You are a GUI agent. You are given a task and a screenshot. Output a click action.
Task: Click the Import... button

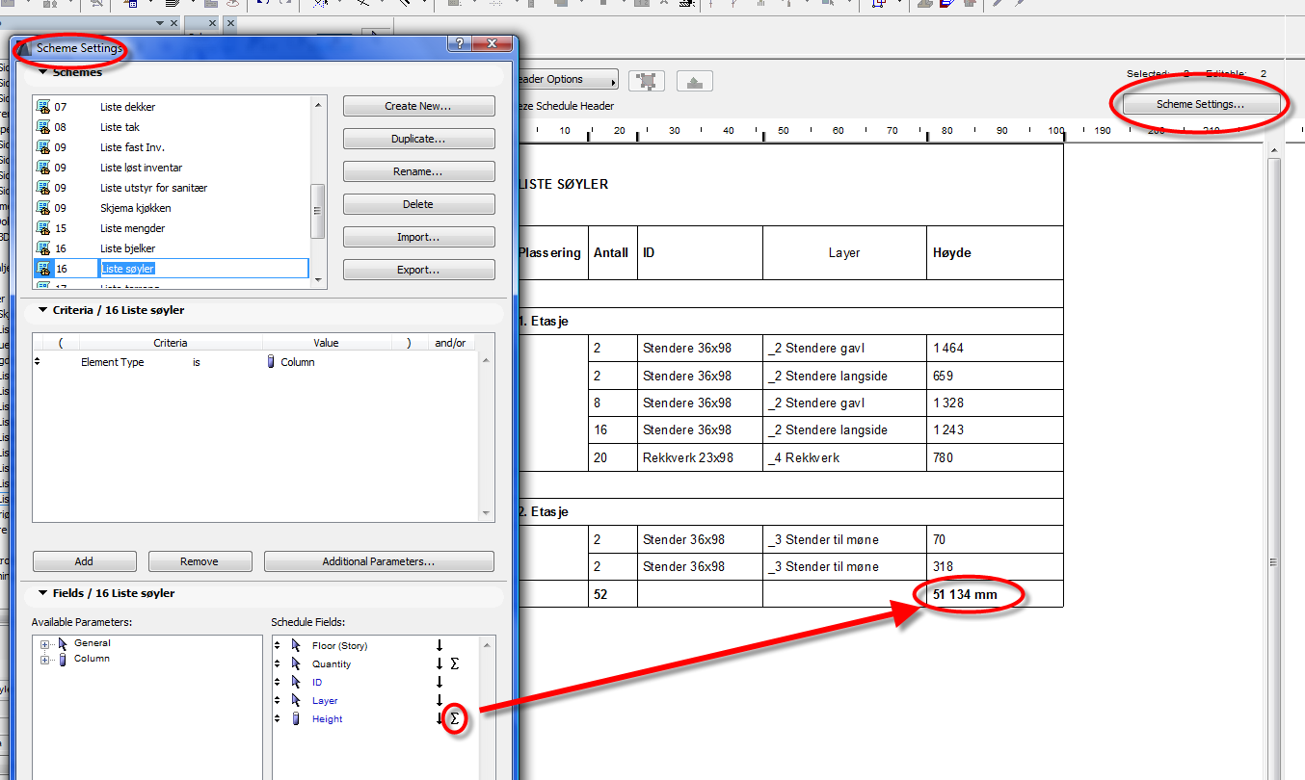tap(418, 237)
